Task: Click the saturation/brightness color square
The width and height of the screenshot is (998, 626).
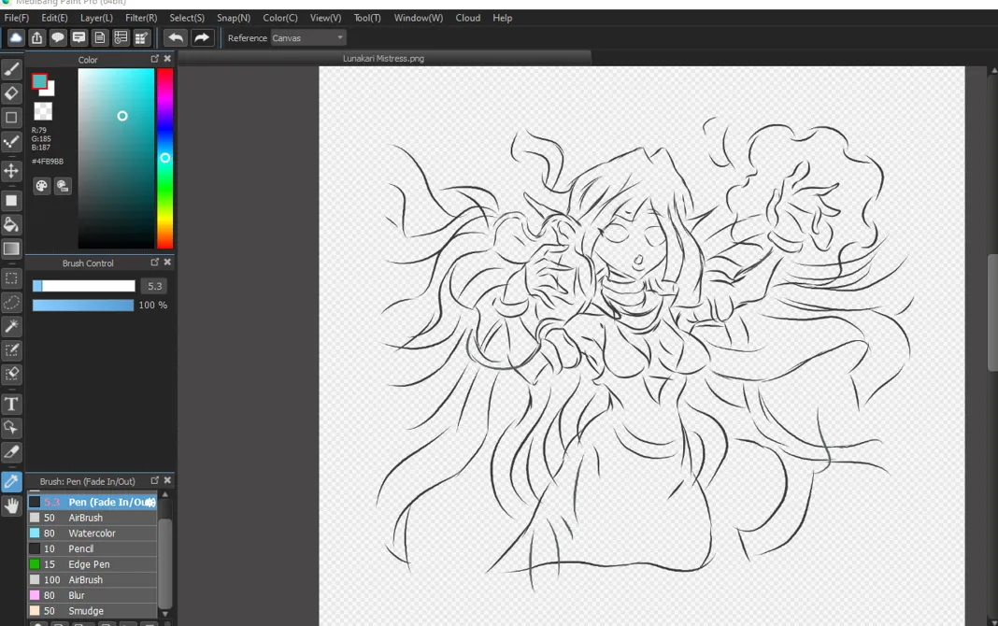Action: point(116,159)
